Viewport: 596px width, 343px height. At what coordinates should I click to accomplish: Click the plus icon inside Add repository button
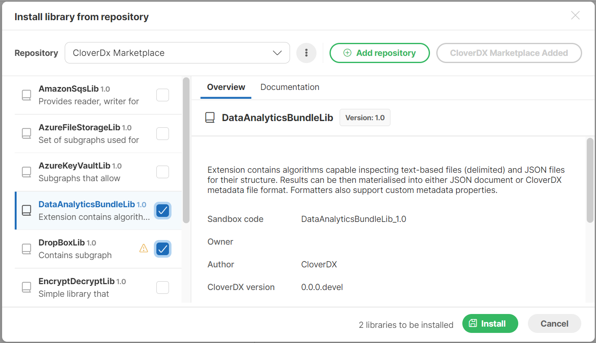tap(347, 53)
